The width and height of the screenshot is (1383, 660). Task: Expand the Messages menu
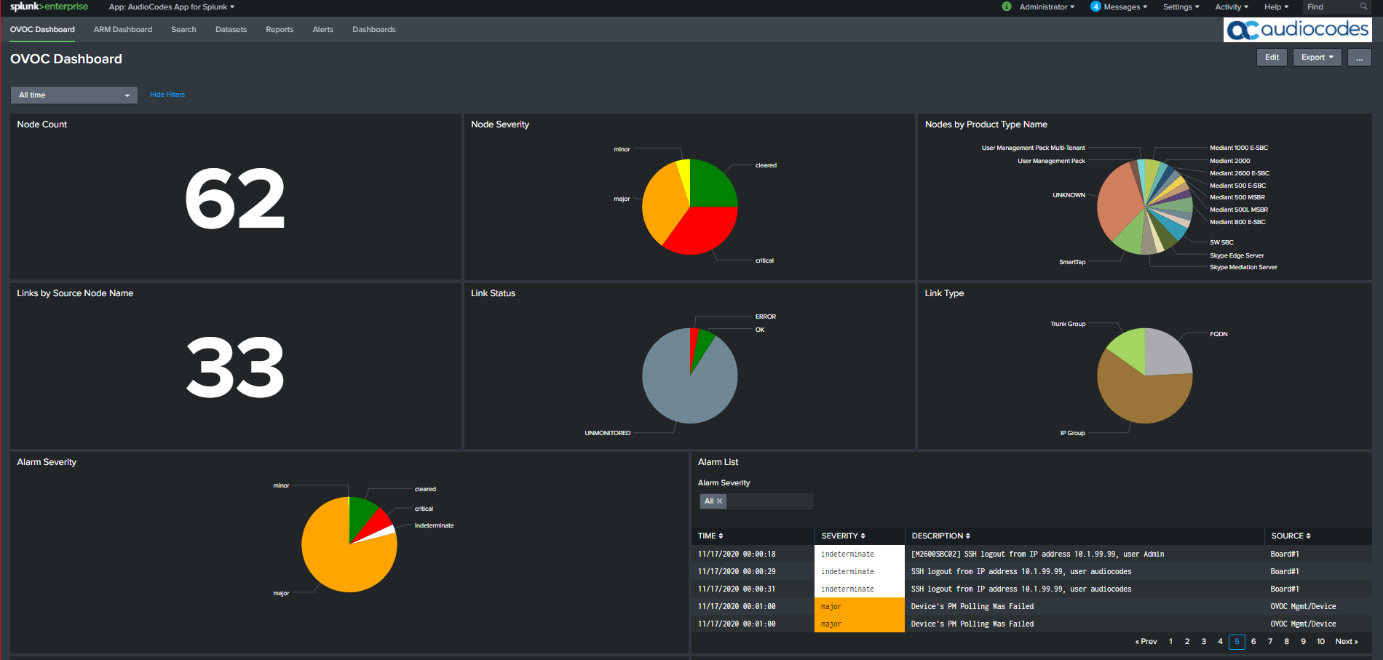1125,7
